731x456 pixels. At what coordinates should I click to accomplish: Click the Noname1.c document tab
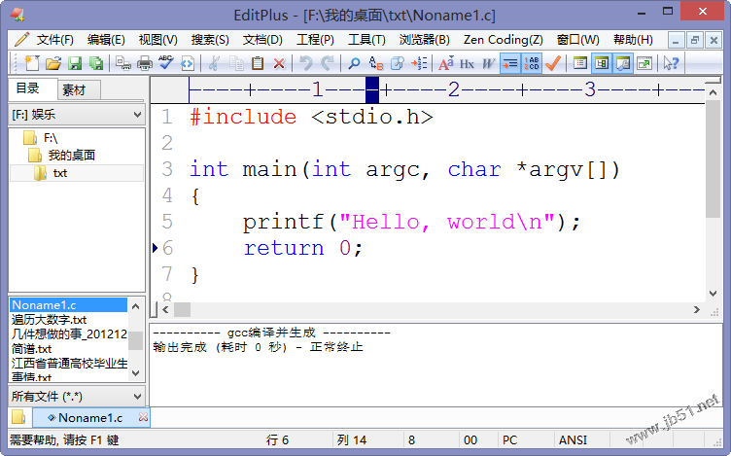90,418
